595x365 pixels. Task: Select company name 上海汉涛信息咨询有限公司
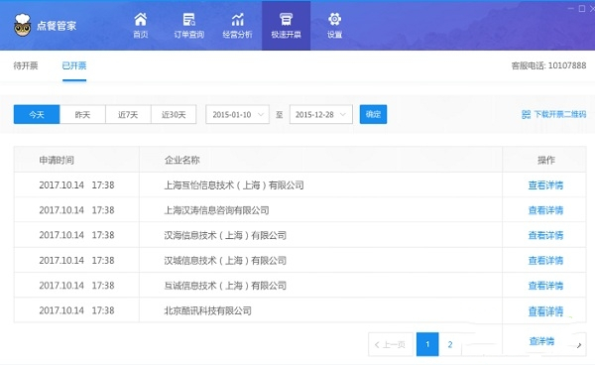point(216,210)
